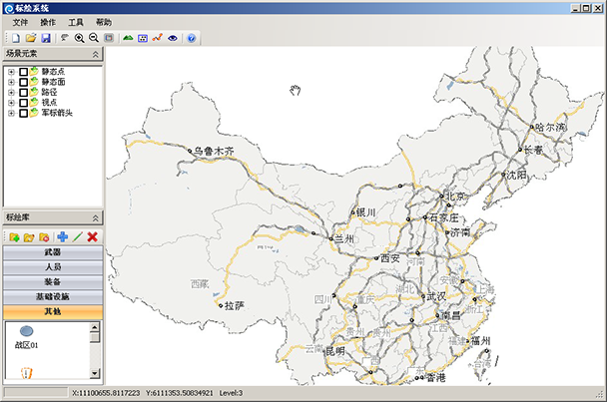Save with the blue floppy disk icon

(46, 38)
